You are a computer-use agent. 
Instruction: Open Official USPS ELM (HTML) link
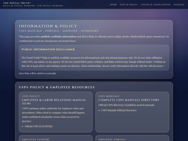(39, 126)
